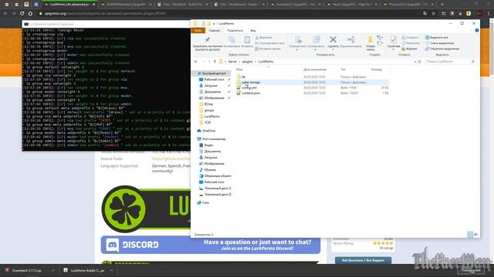Create a New folder from ribbon

pos(370,43)
